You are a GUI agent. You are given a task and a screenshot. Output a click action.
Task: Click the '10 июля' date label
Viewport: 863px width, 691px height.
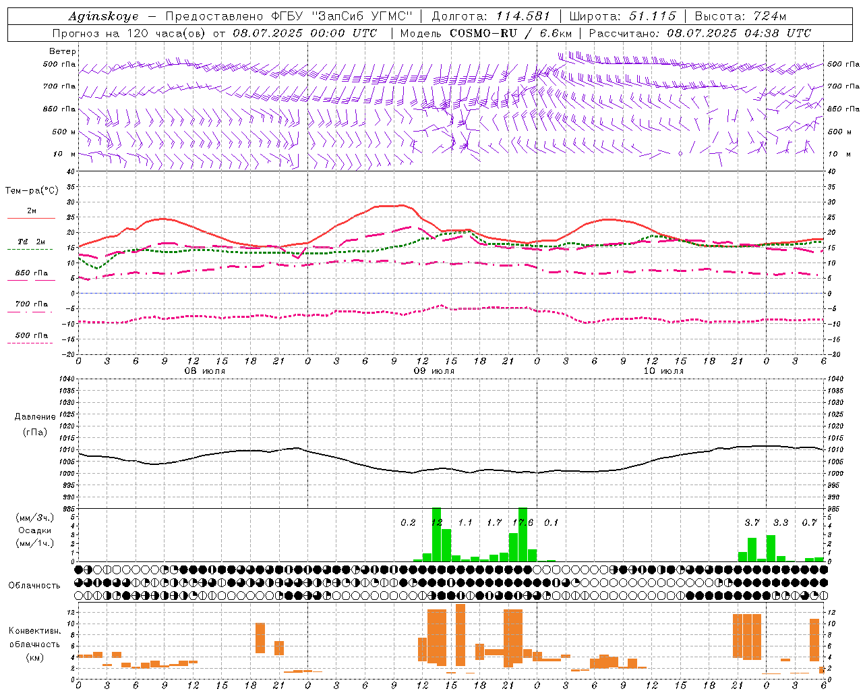663,371
